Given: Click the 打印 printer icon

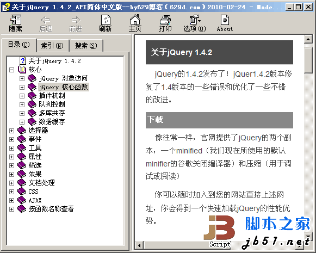Looking at the screenshot, I should pos(165,20).
